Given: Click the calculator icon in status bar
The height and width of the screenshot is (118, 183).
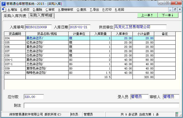Looking at the screenshot, I should pos(177,114).
